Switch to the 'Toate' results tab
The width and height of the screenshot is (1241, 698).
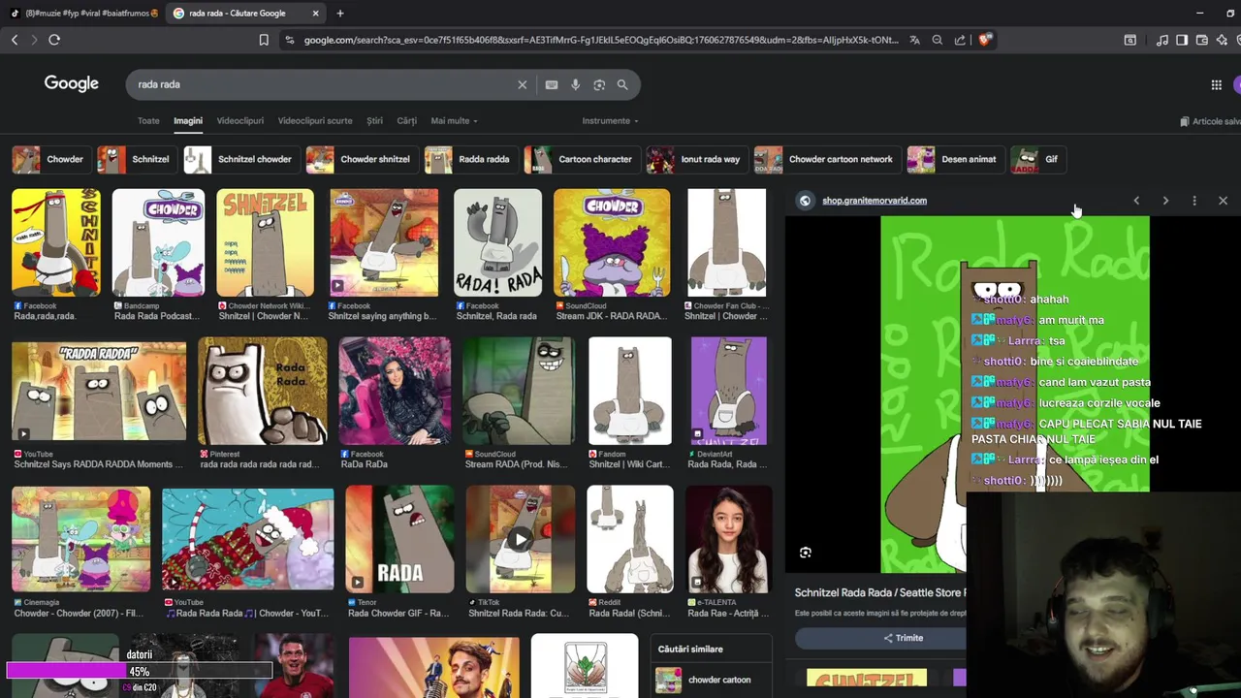[x=148, y=121]
